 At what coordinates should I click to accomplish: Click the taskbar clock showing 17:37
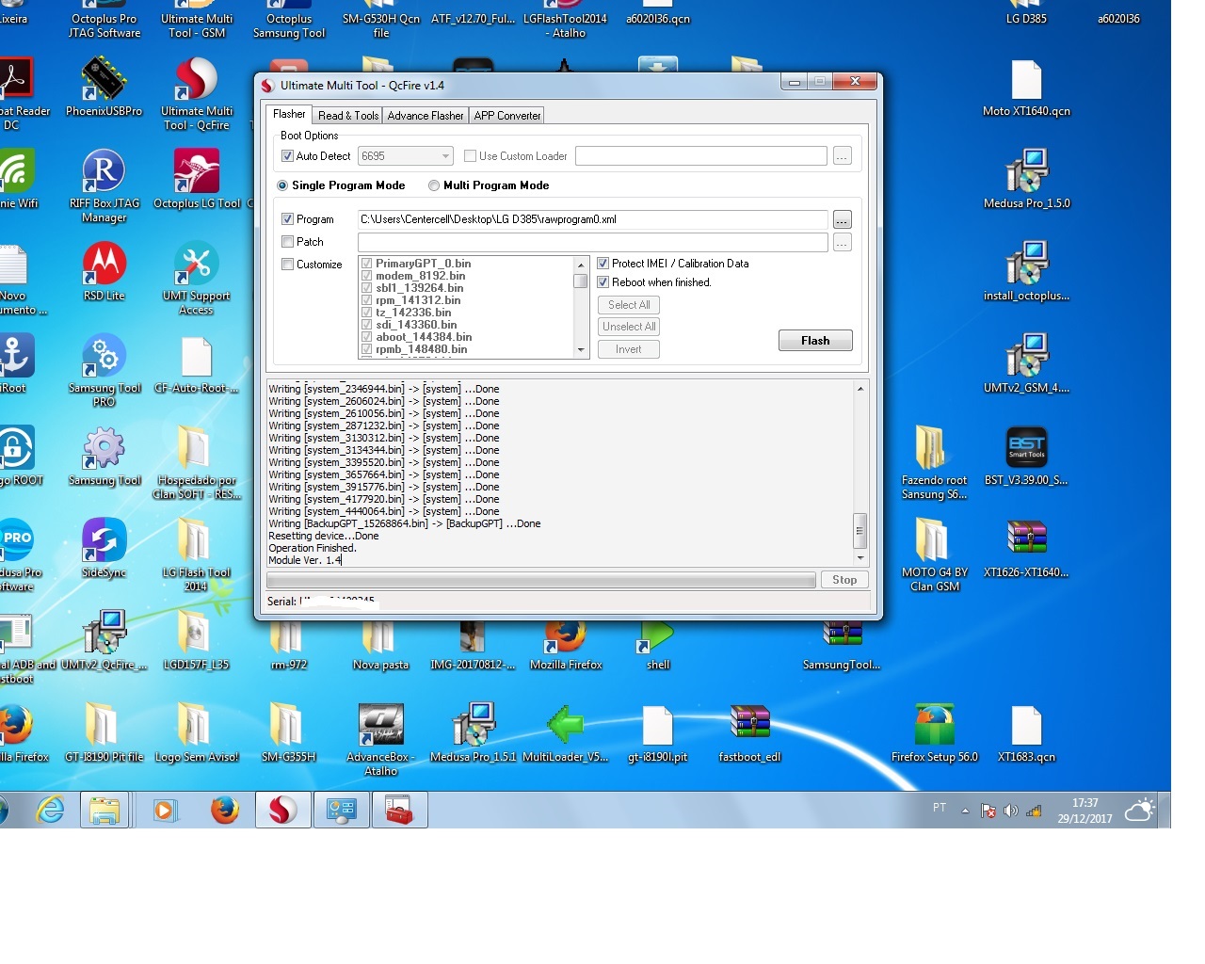[x=1084, y=811]
